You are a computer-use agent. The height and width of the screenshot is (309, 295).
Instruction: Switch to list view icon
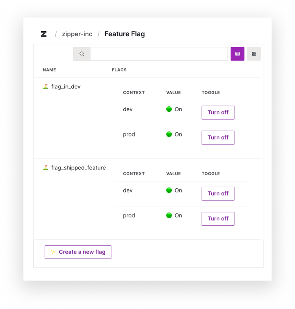tap(238, 54)
